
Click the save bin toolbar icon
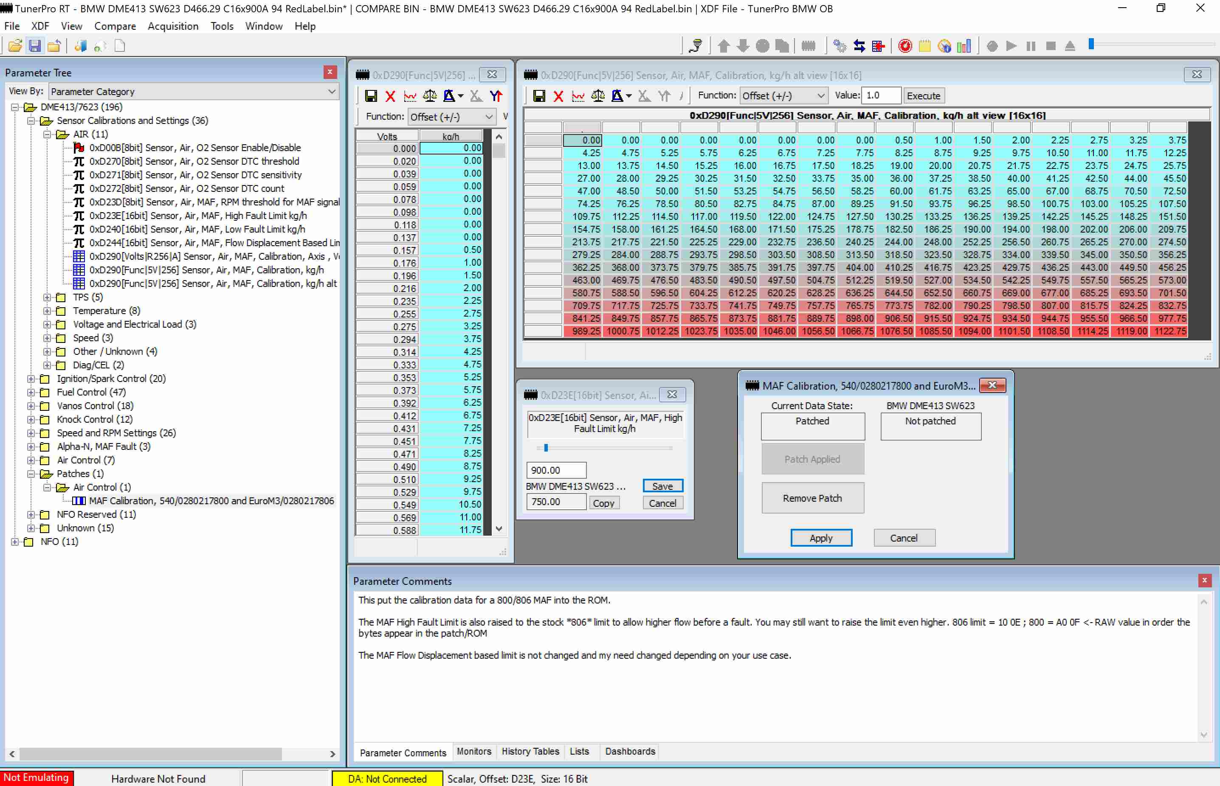pos(34,46)
